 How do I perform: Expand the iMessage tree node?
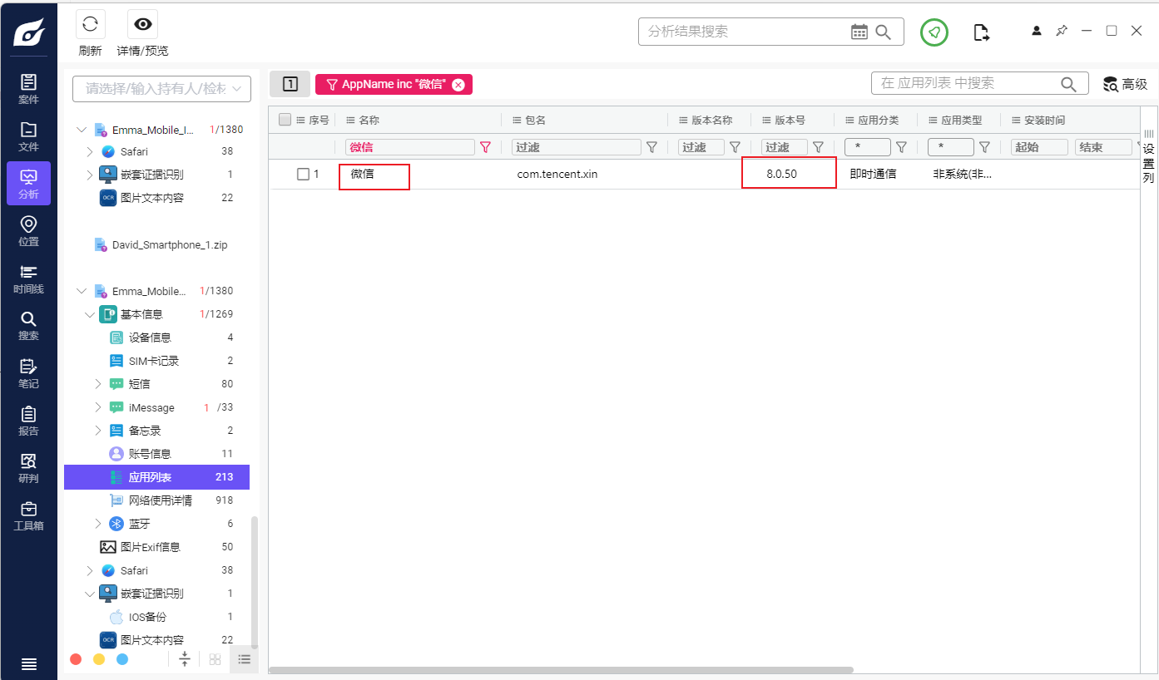point(97,407)
